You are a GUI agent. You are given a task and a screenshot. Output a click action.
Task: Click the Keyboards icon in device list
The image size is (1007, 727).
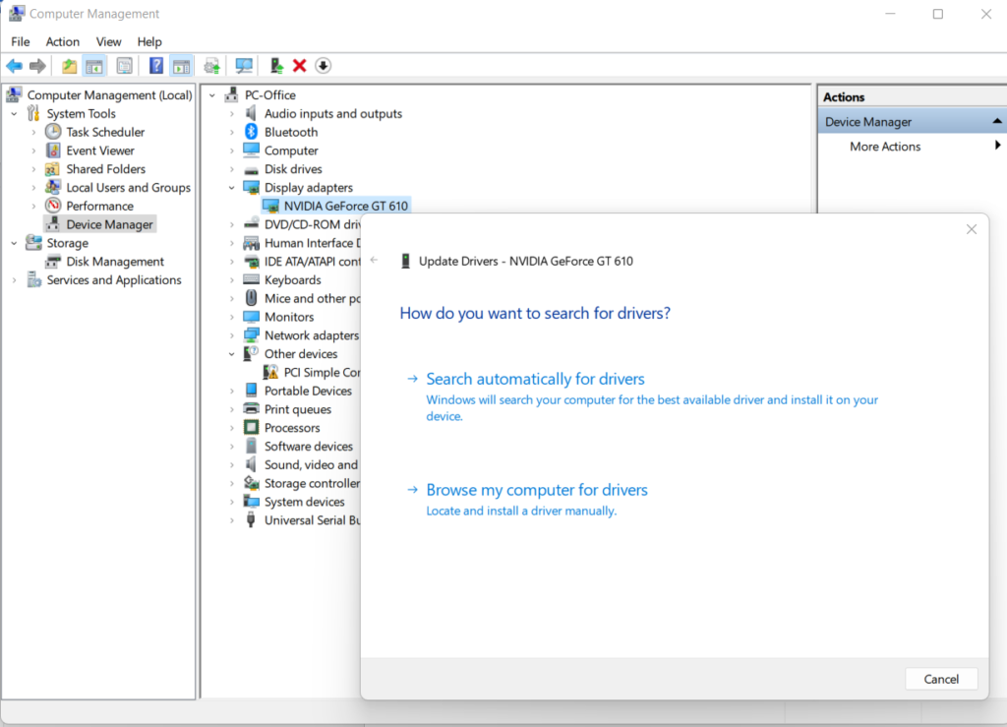click(x=251, y=279)
